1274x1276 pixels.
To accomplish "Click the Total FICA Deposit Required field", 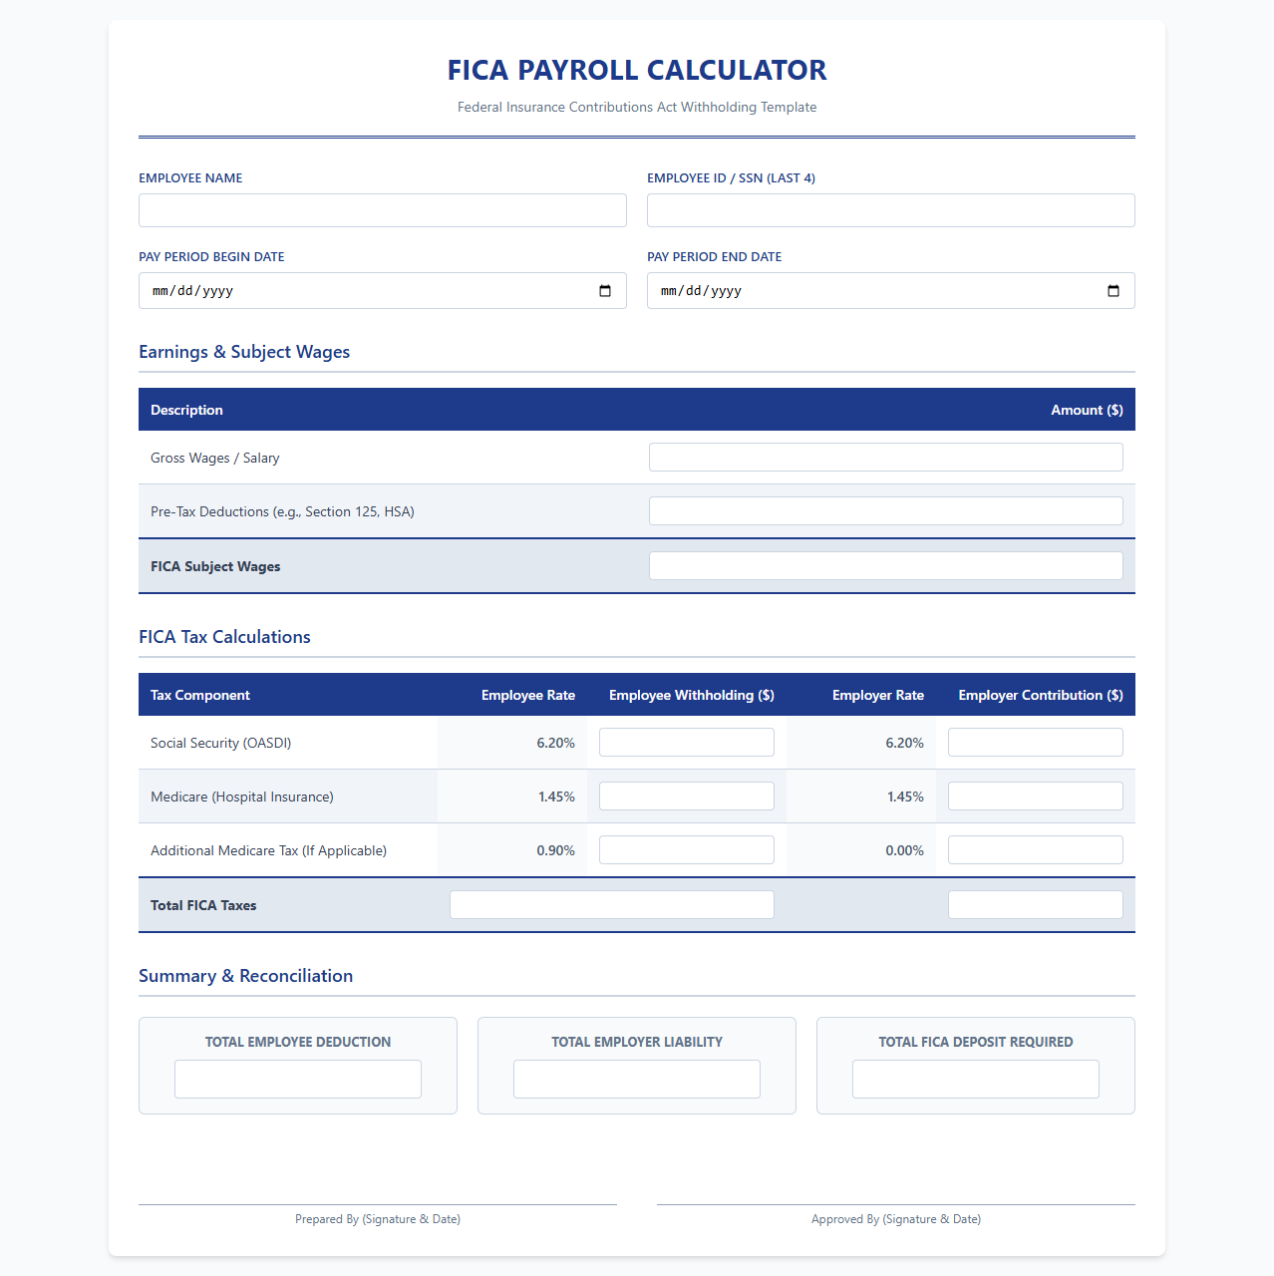I will [x=976, y=1080].
